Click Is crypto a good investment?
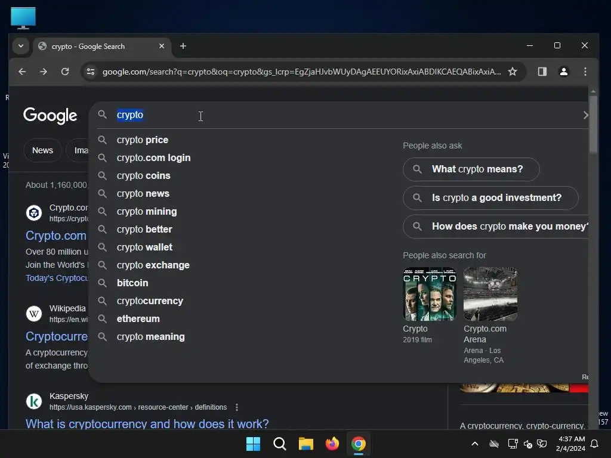Screen dimensions: 611x458 click(490, 198)
